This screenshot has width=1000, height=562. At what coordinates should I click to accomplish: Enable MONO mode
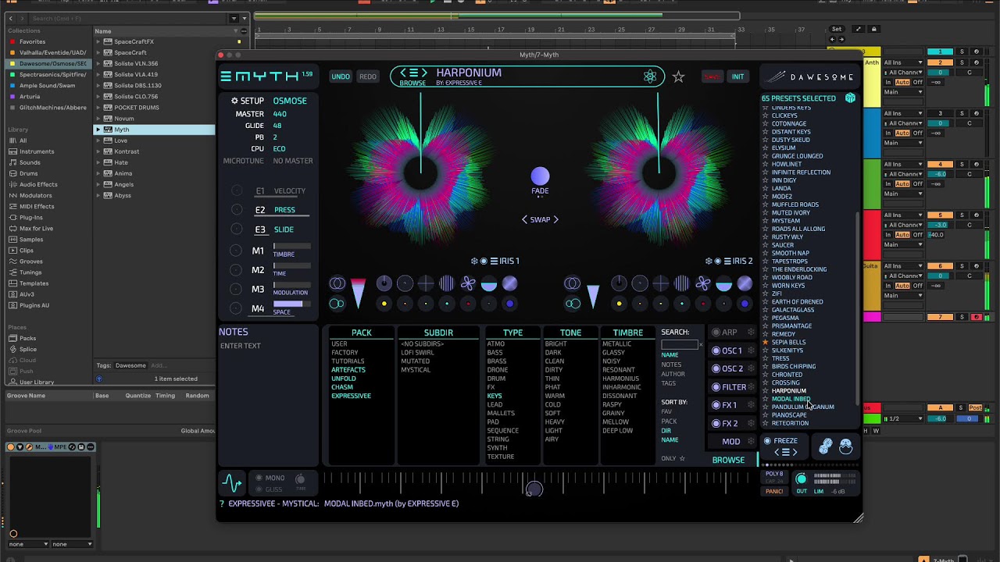[259, 478]
